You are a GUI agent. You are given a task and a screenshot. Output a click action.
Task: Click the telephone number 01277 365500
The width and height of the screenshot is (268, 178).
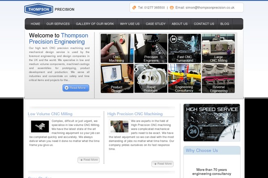click(x=155, y=8)
